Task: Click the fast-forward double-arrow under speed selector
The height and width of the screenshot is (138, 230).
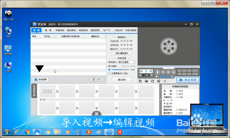Action: 152,75
